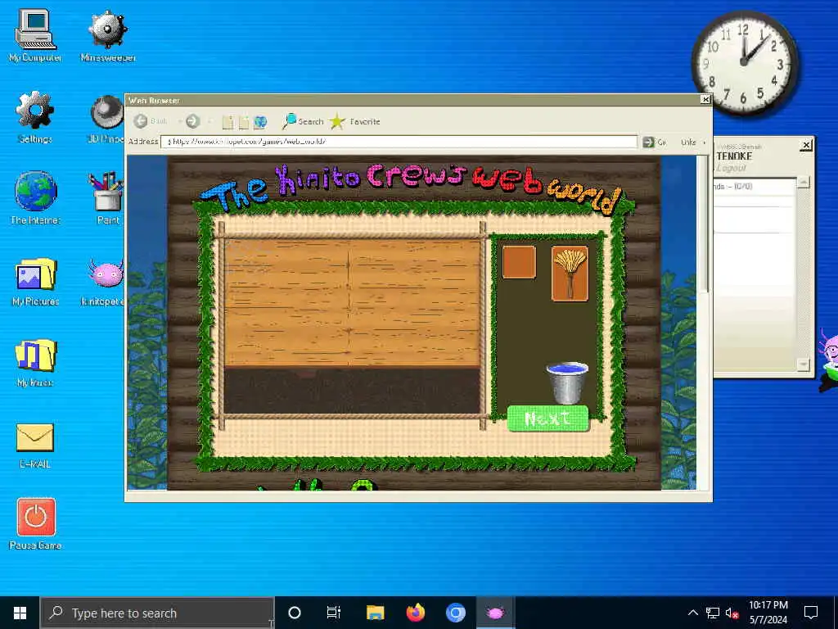Click the analog clock desktop widget
This screenshot has height=629, width=838.
pyautogui.click(x=744, y=63)
